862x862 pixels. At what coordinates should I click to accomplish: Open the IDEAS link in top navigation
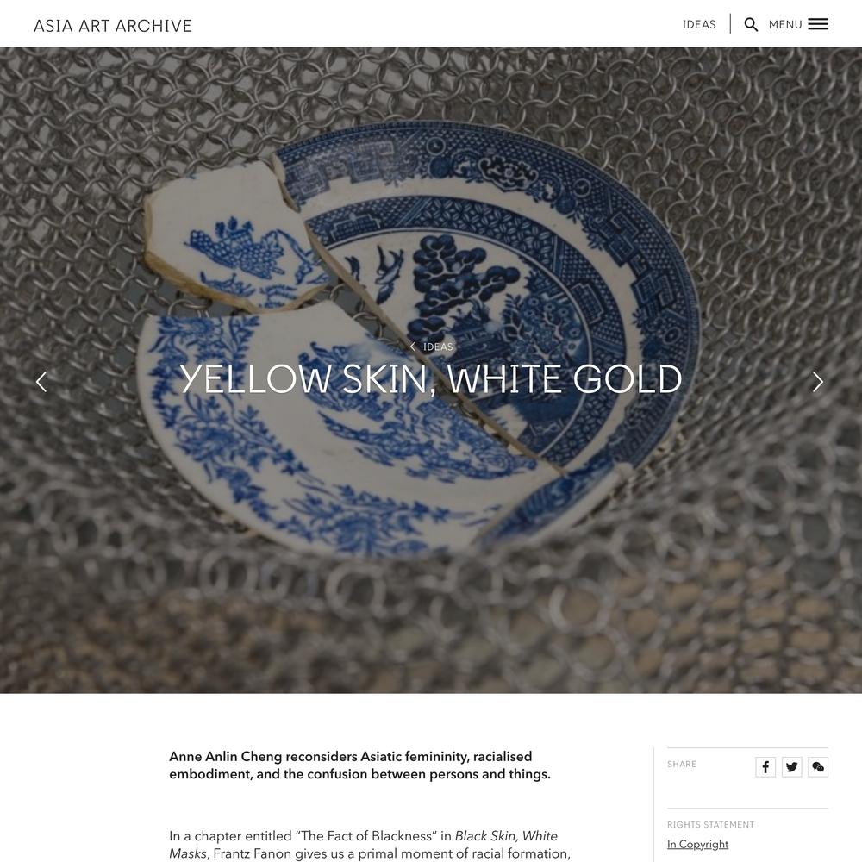(x=699, y=25)
